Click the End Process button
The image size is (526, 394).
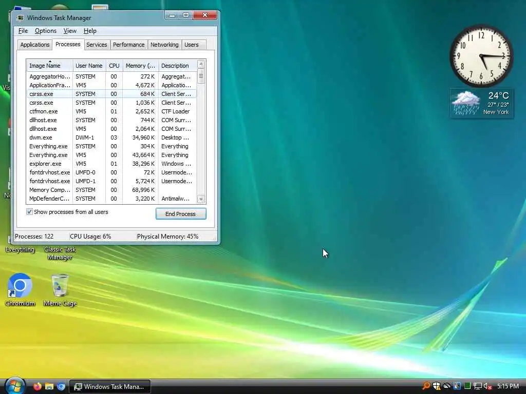(180, 214)
